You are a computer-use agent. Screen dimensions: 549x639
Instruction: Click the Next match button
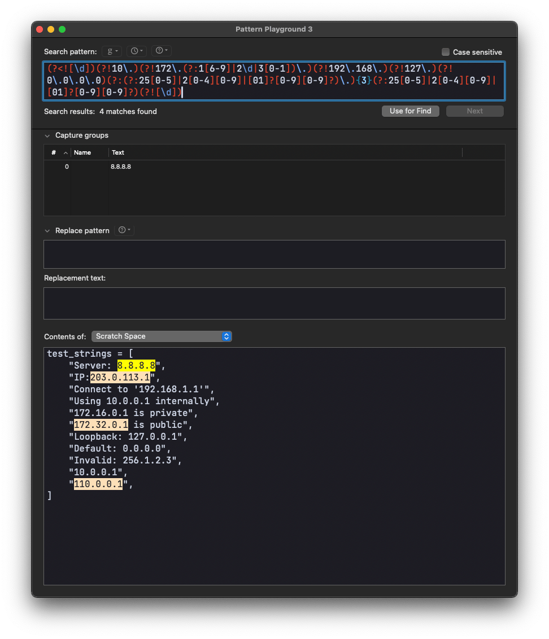point(475,111)
